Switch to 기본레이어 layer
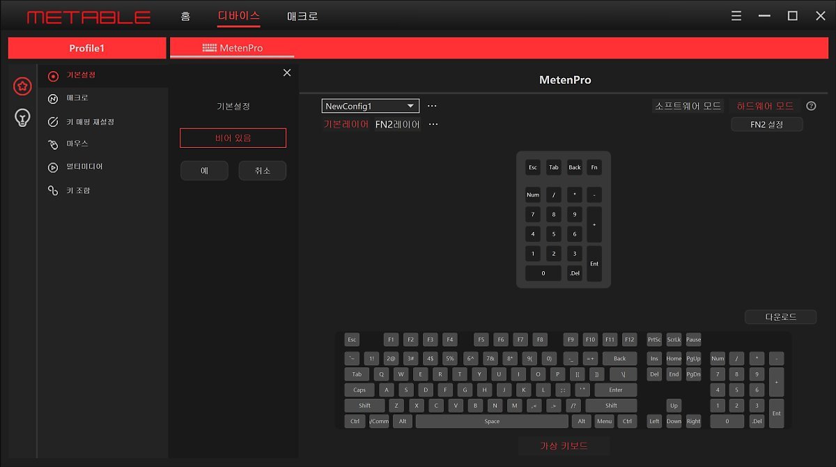This screenshot has height=467, width=836. pyautogui.click(x=346, y=124)
